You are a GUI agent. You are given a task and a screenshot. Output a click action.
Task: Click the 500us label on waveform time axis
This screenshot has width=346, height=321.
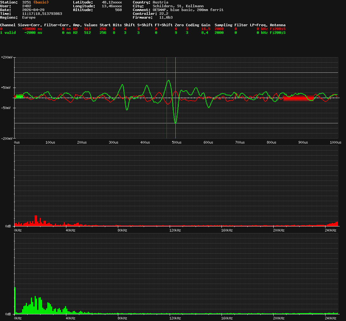177,142
